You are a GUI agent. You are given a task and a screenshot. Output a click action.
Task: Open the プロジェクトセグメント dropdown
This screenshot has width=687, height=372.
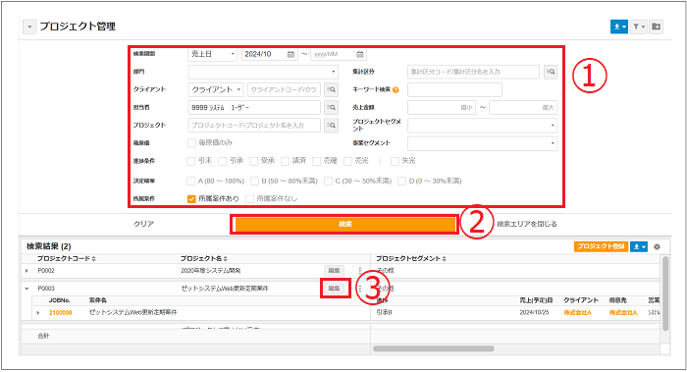coord(483,126)
